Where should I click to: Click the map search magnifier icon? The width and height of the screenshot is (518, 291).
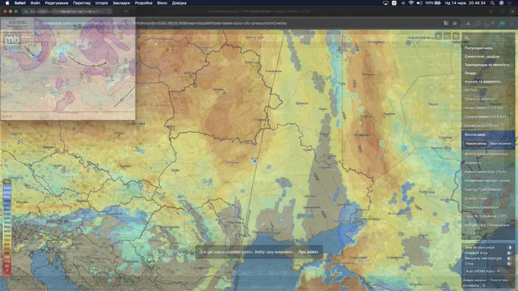tap(467, 38)
